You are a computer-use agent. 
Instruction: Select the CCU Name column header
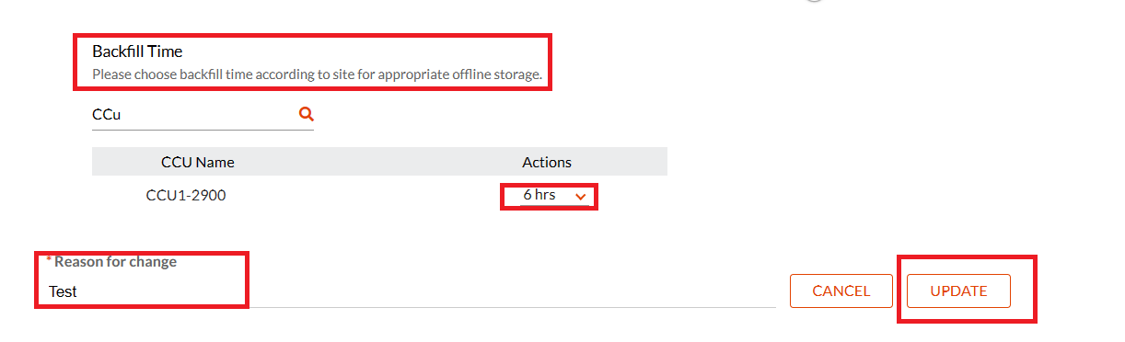click(198, 162)
